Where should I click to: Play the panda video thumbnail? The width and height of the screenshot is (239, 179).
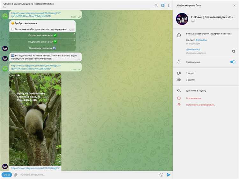[x=35, y=119]
